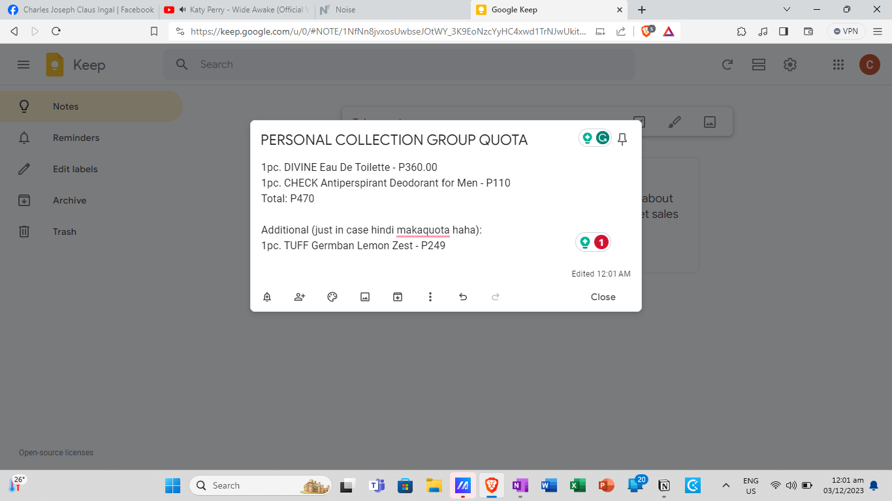Open File Explorer from the taskbar
This screenshot has height=501, width=892.
coord(434,485)
